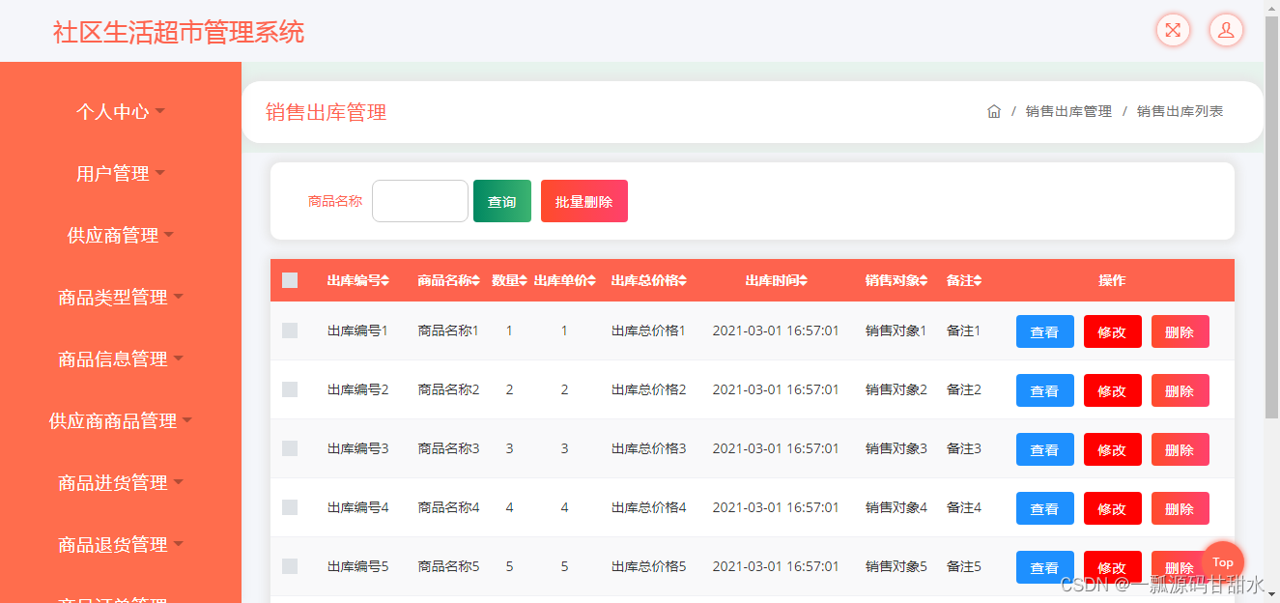Focus the 商品名称 search input field

tap(420, 201)
